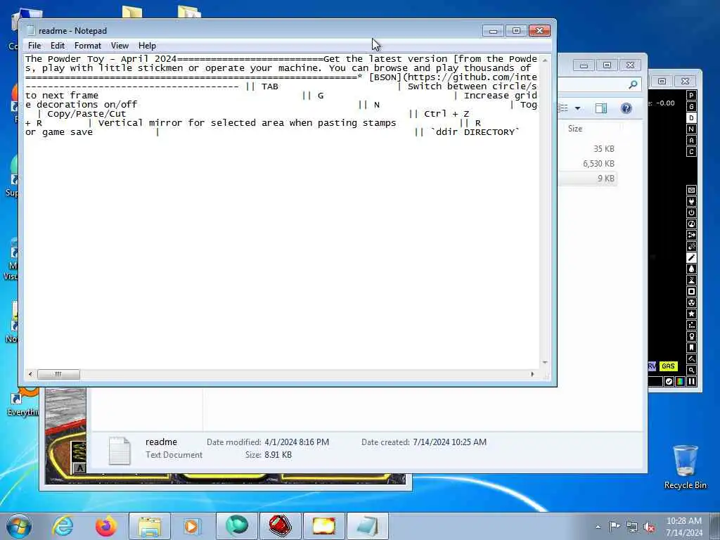Select the highlighted 9 KB file row
The width and height of the screenshot is (720, 540).
click(x=587, y=179)
